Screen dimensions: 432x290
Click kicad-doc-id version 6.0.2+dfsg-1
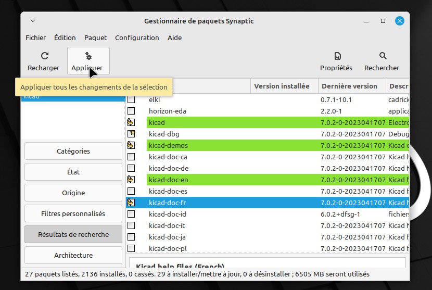340,214
